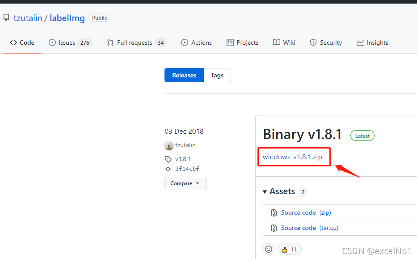Download Source code (zip)
This screenshot has height=259, width=417.
click(306, 212)
